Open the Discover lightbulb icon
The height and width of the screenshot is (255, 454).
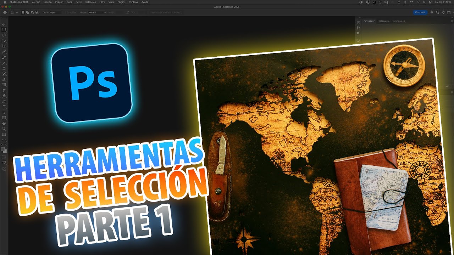[x=443, y=12]
